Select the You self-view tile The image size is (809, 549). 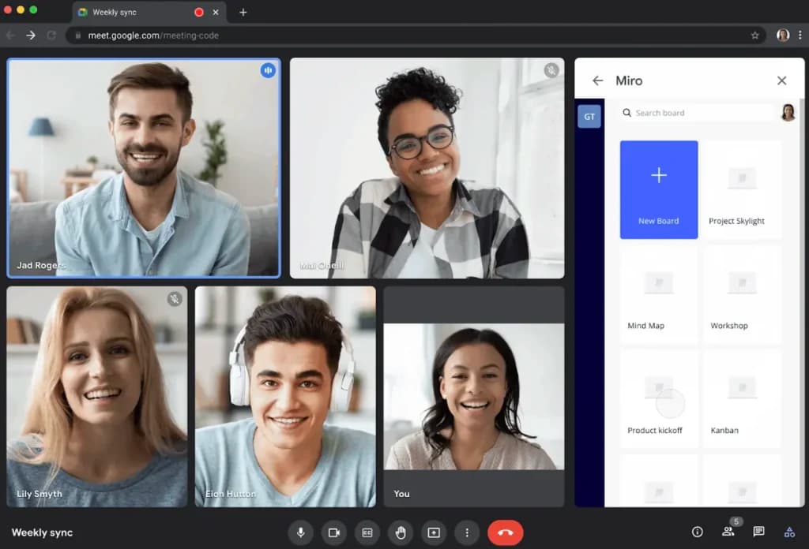click(474, 397)
